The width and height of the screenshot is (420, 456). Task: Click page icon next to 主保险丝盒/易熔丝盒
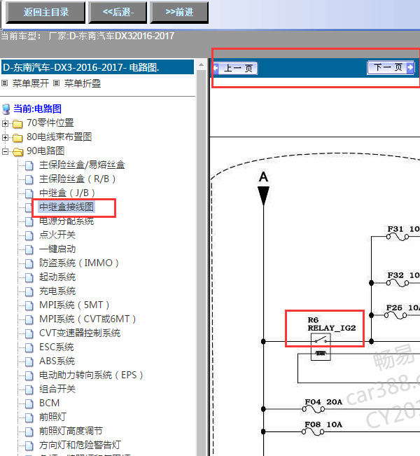(x=29, y=165)
